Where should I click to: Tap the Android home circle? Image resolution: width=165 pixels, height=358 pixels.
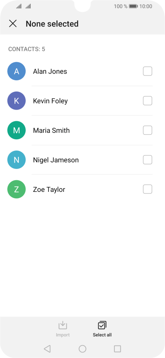tap(83, 349)
